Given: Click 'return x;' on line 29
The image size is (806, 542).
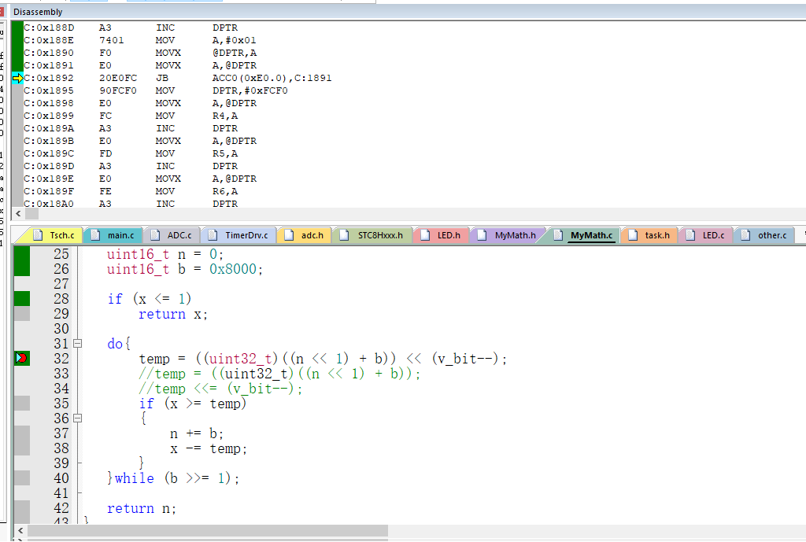Looking at the screenshot, I should pyautogui.click(x=172, y=314).
